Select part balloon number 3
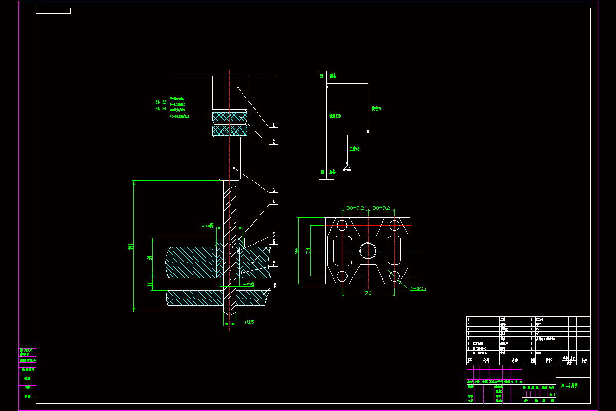Image resolution: width=616 pixels, height=411 pixels. [x=274, y=190]
